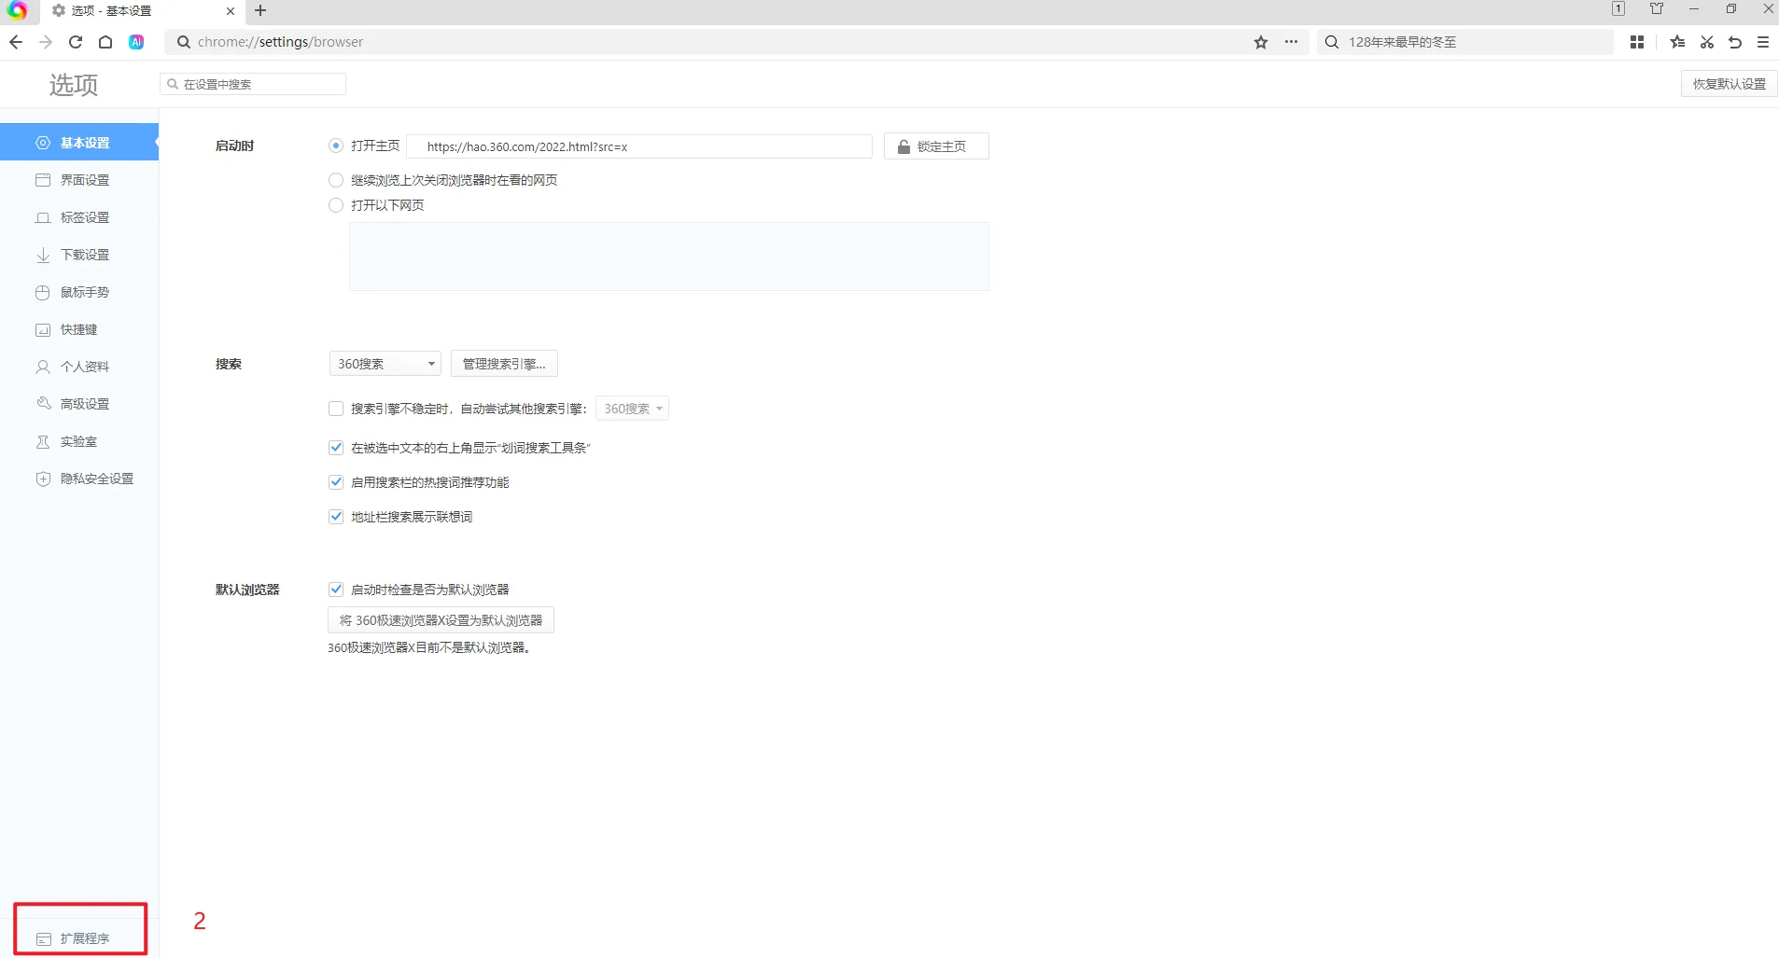Viewport: 1779px width, 958px height.
Task: Select 继续浏览上次关闭浏览器时在看的网页 radio option
Action: coord(336,180)
